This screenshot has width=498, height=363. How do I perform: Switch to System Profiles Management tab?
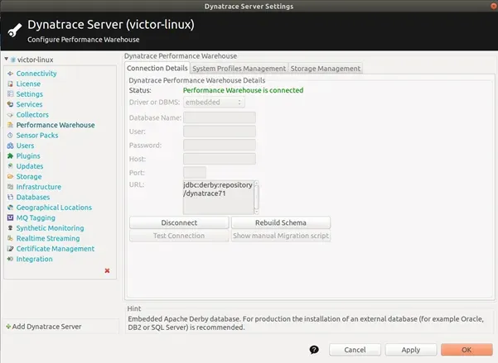pos(239,69)
